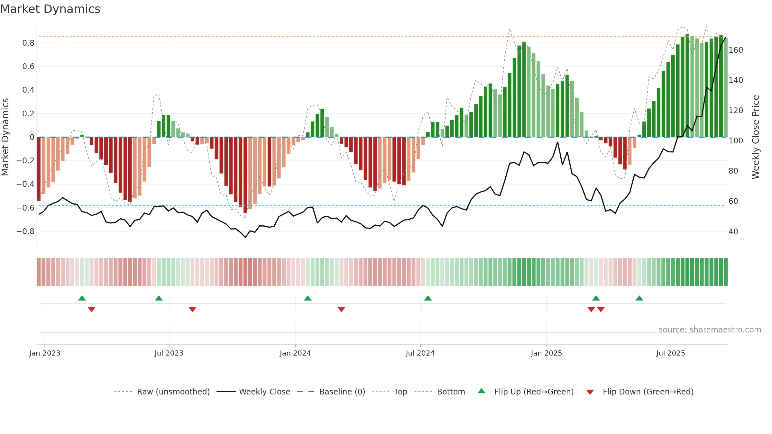Image resolution: width=772 pixels, height=434 pixels.
Task: Click the green flip-up triangle in March 2025
Action: click(x=596, y=298)
